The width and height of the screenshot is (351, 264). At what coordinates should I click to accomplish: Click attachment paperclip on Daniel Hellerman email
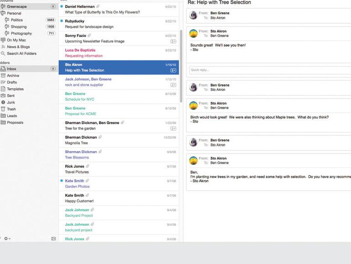tap(98, 6)
